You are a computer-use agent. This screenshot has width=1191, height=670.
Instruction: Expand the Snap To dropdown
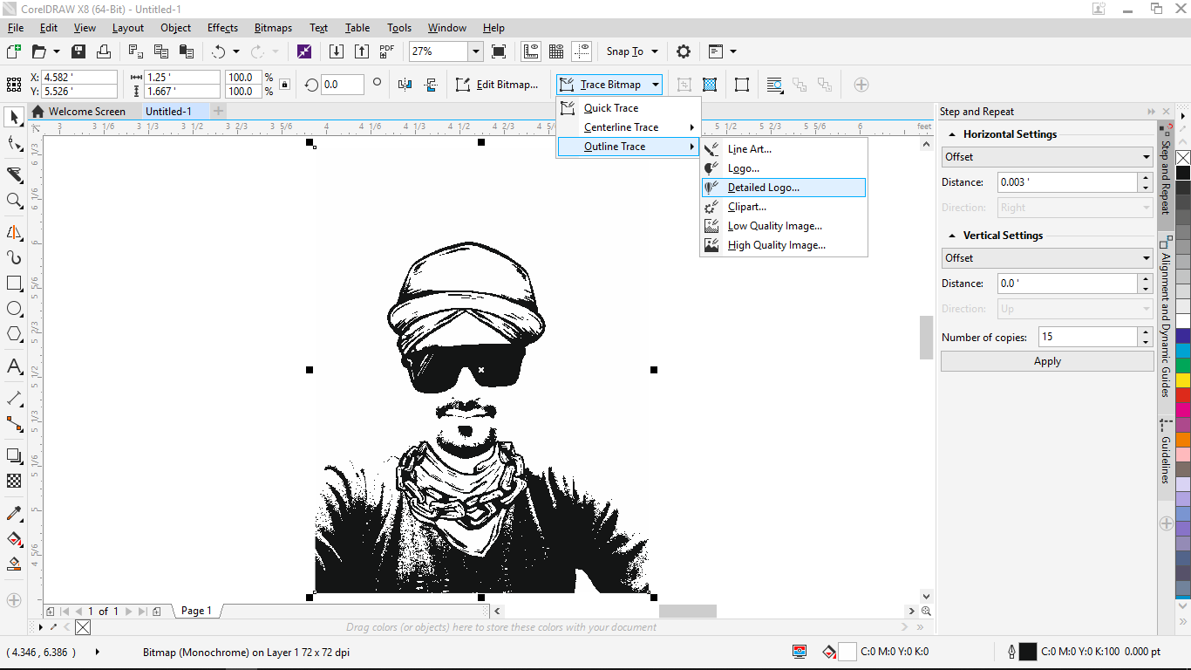pyautogui.click(x=655, y=51)
